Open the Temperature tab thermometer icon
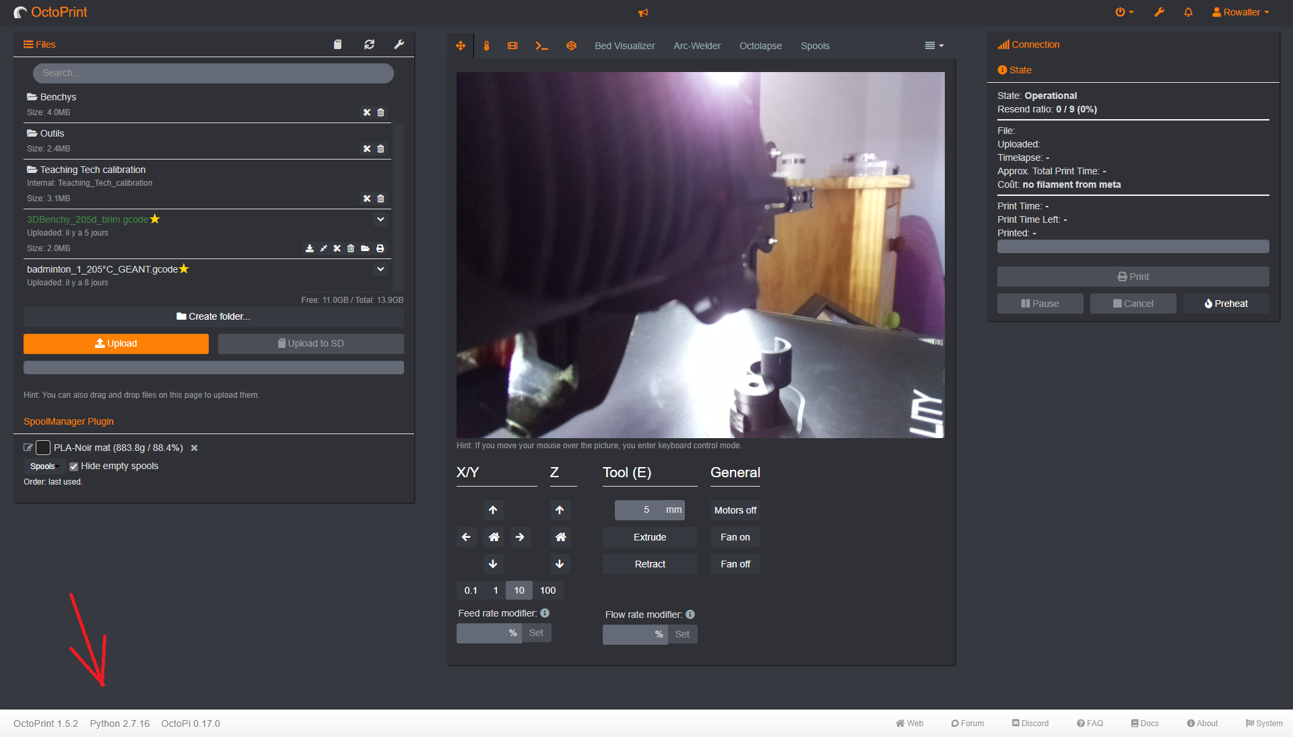Screen dimensions: 1293x737 [486, 46]
